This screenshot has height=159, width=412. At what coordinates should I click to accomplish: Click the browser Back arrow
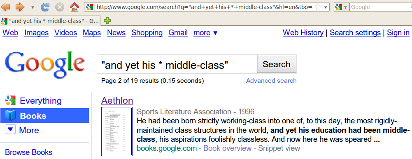click(5, 7)
